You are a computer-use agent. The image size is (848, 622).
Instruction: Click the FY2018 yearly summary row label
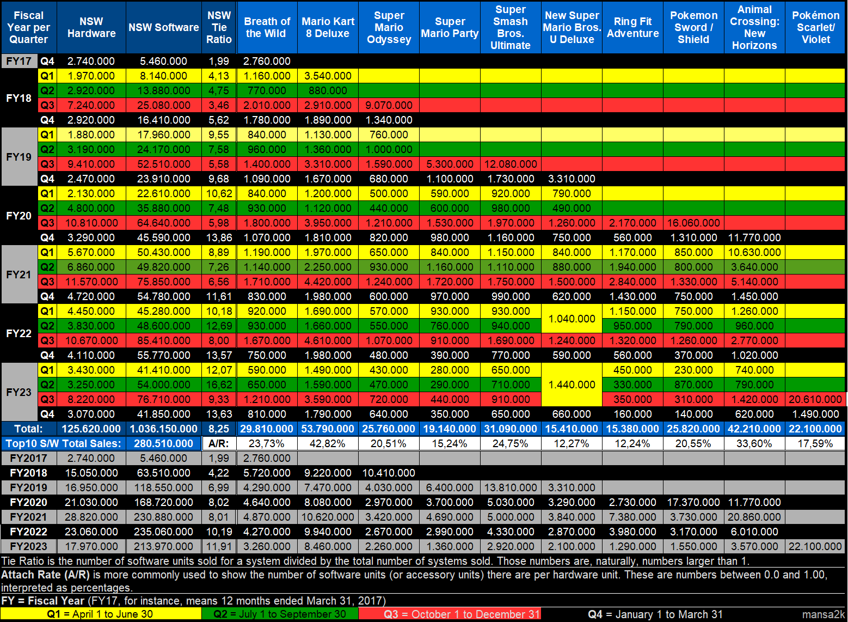(x=28, y=473)
